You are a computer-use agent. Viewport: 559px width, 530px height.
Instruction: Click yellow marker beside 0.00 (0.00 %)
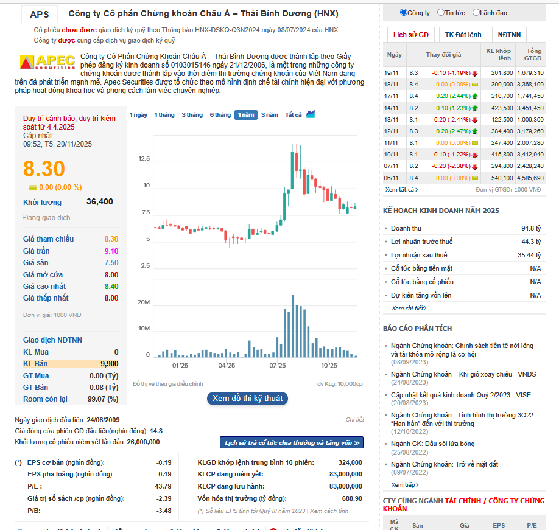(33, 187)
